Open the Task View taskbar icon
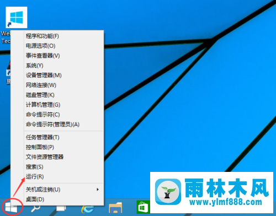 click(x=61, y=208)
